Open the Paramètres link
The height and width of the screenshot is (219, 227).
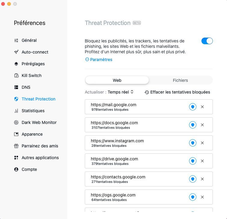point(99,60)
